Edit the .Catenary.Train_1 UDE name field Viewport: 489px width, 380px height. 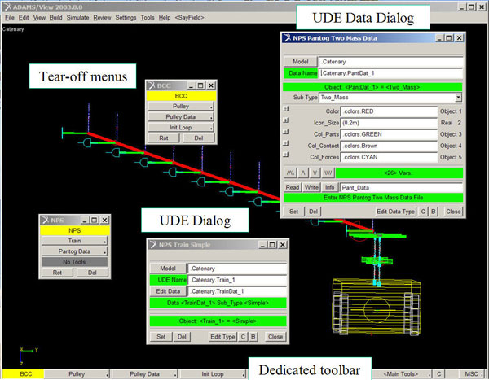(x=237, y=280)
